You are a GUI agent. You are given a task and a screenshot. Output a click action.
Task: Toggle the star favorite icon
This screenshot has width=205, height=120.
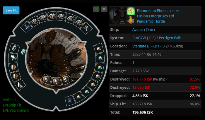tap(104, 9)
